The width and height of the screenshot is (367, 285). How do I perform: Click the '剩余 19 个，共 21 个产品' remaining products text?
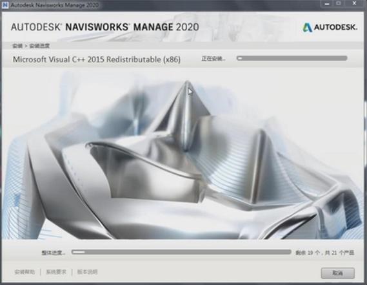click(x=324, y=253)
